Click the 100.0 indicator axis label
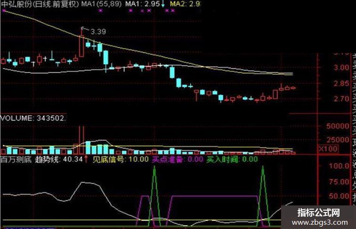 click(x=339, y=166)
